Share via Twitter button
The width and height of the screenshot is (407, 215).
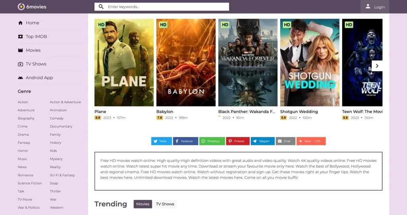tap(162, 141)
